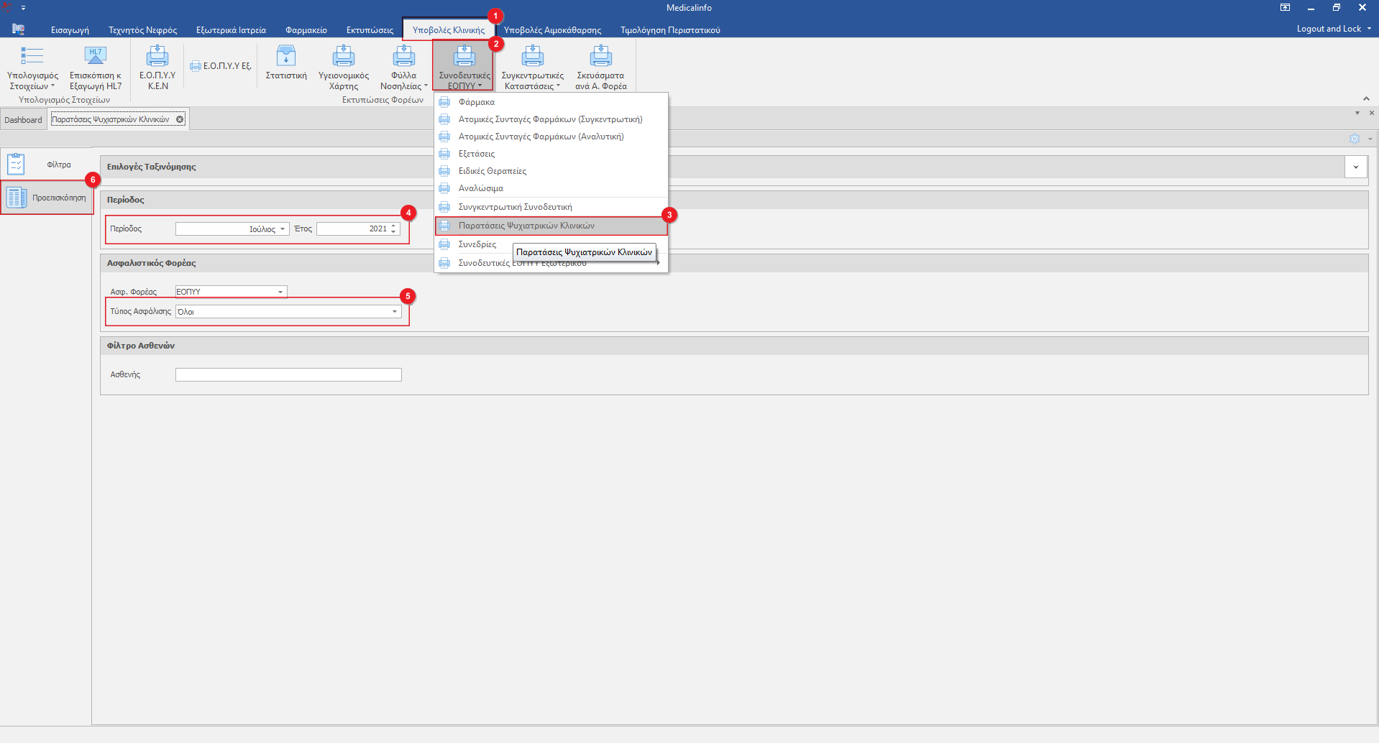Open Επισκόπηση κ Εξαγωγή HL7 tool

pos(95,57)
